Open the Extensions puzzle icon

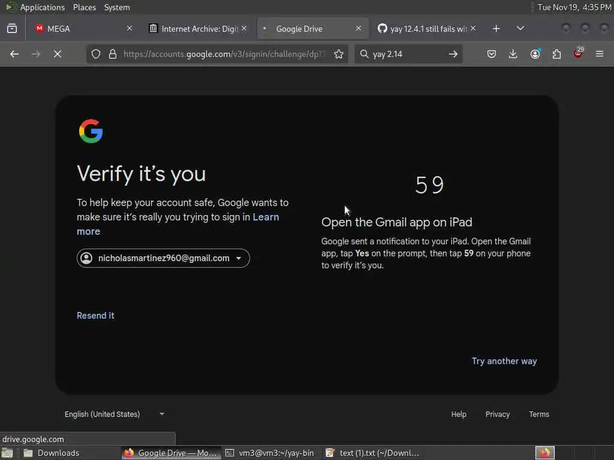click(556, 54)
